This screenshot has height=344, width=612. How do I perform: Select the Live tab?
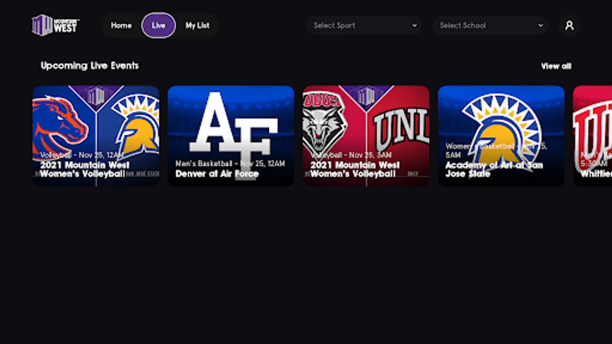(158, 26)
